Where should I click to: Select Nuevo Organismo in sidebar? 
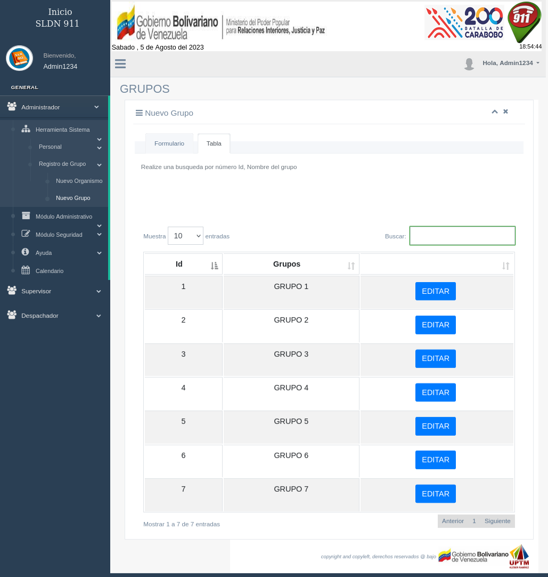pyautogui.click(x=79, y=181)
